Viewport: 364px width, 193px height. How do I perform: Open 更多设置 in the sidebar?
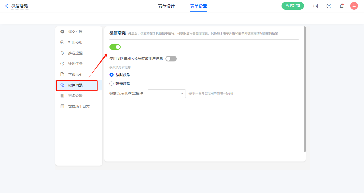(x=75, y=96)
